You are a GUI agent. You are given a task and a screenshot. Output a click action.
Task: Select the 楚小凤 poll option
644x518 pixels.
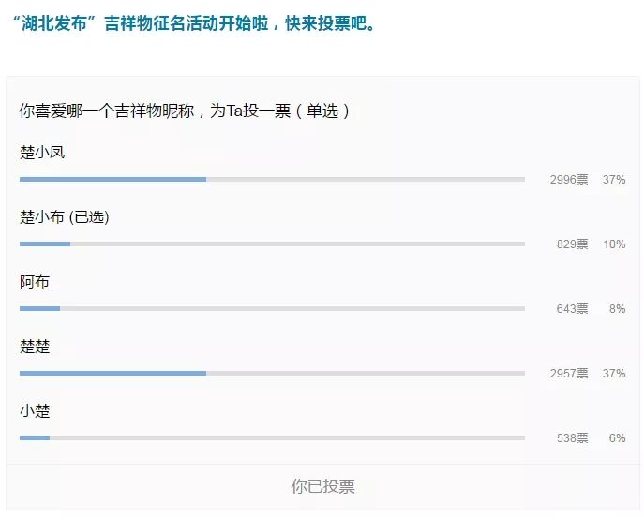[42, 153]
